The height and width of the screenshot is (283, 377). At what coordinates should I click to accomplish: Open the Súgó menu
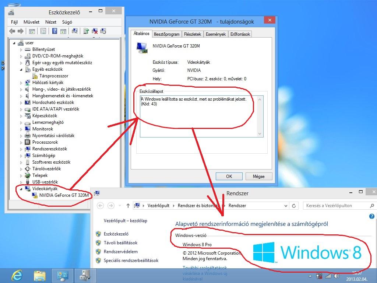tap(67, 22)
